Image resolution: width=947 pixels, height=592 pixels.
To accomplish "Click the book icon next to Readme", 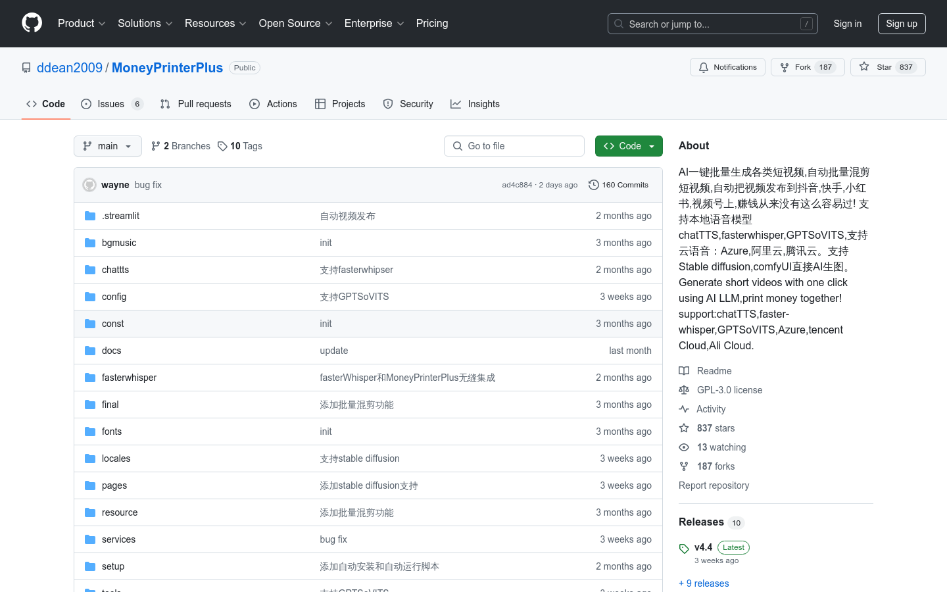I will tap(684, 371).
